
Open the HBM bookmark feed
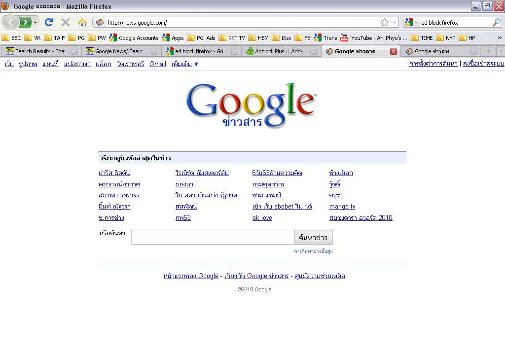click(x=258, y=38)
